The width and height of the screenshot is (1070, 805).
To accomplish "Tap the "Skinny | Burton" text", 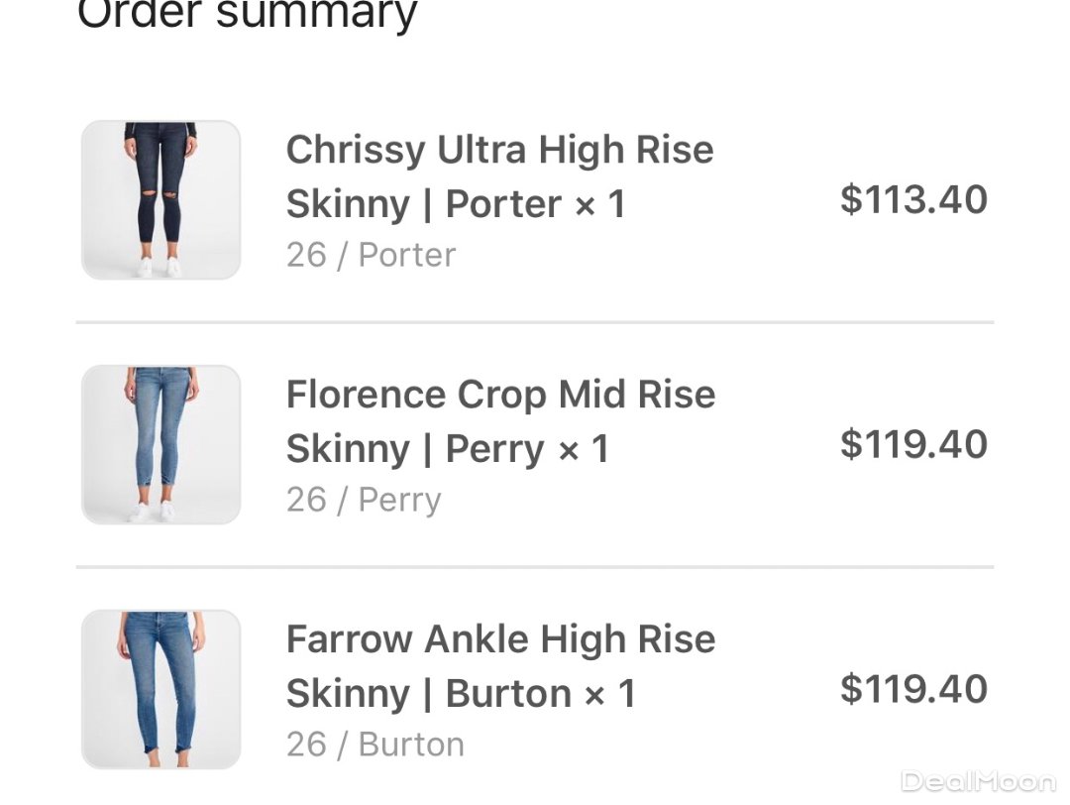I will tap(428, 694).
